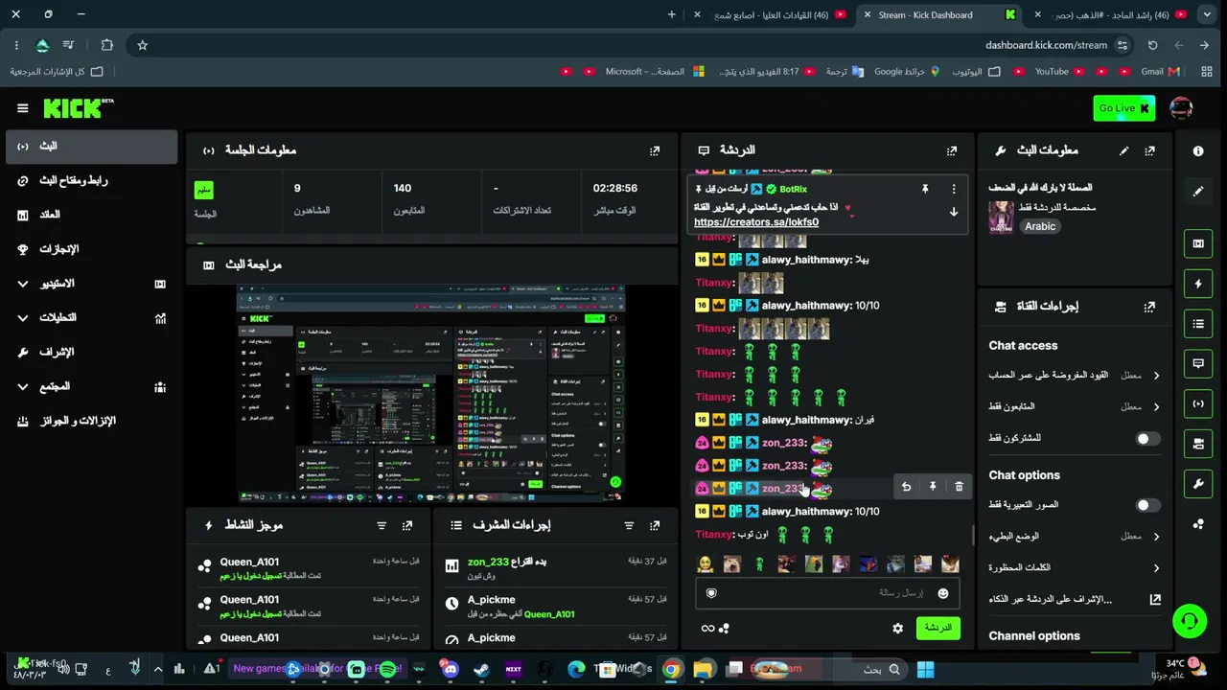Pop out the معلومات الجلسة panel
This screenshot has height=690, width=1227.
[x=655, y=150]
